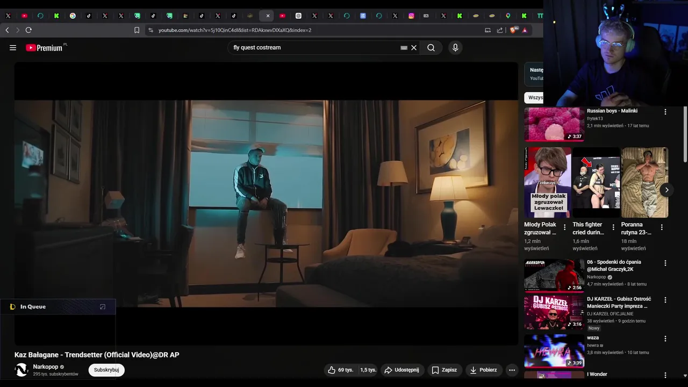
Task: Close the active browser tab
Action: tap(268, 16)
